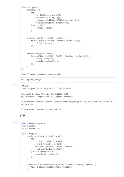
Task: Click the node Program.js command line
Action: (x=48, y=88)
